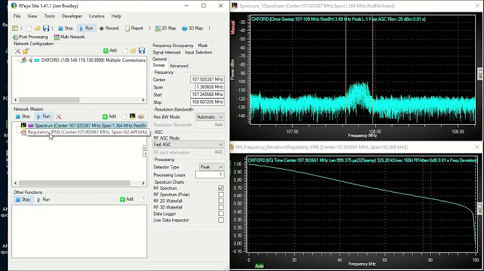Image resolution: width=484 pixels, height=271 pixels.
Task: Click the new file icon in main toolbar
Action: [x=30, y=28]
